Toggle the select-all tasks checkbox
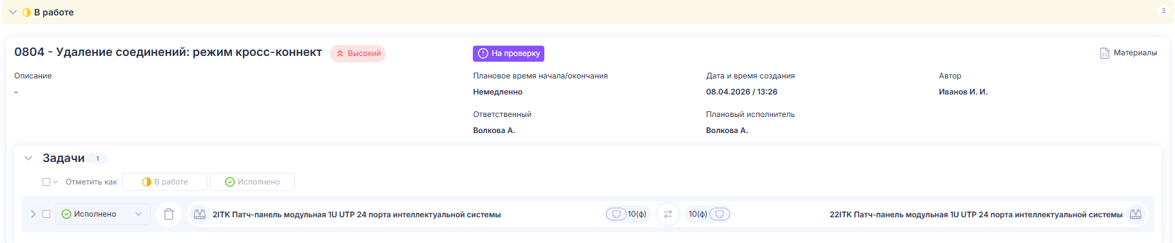This screenshot has width=1175, height=243. 46,182
